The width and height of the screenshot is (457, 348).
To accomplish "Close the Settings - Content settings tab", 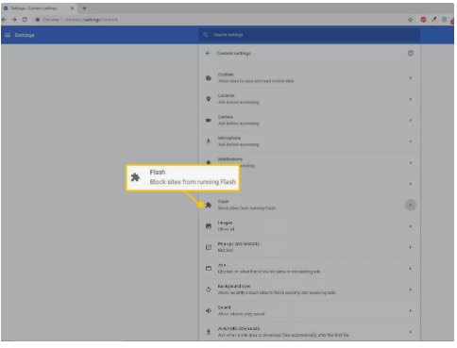I will click(x=72, y=8).
